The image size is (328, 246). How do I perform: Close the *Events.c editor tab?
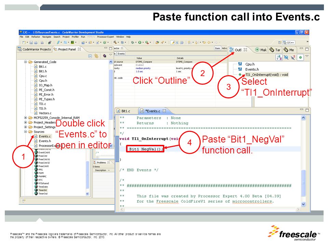[x=164, y=111]
